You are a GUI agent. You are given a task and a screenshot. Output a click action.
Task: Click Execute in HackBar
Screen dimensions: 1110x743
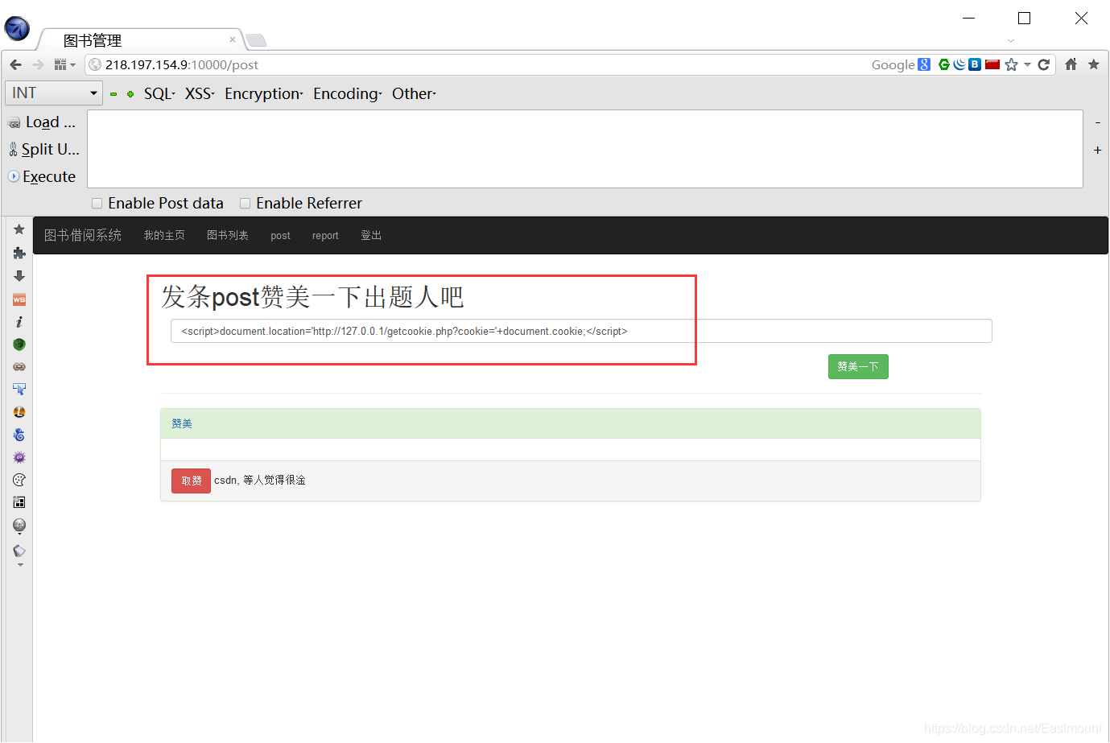click(x=42, y=176)
